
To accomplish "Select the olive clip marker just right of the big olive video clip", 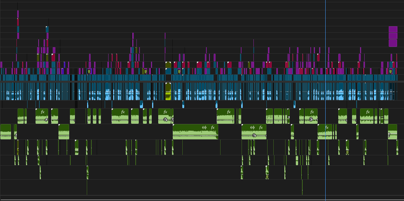I will click(179, 71).
